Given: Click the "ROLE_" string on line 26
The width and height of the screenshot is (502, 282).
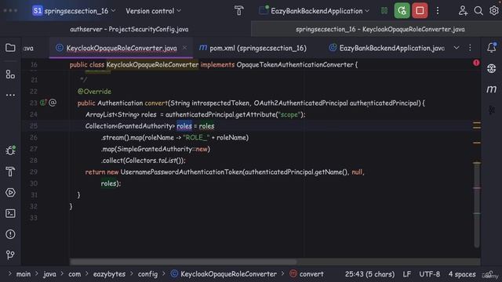Looking at the screenshot, I should [196, 138].
